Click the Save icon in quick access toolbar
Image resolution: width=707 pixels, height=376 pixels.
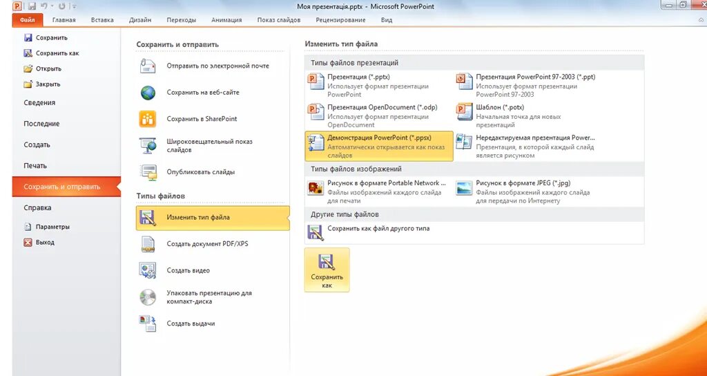[32, 6]
